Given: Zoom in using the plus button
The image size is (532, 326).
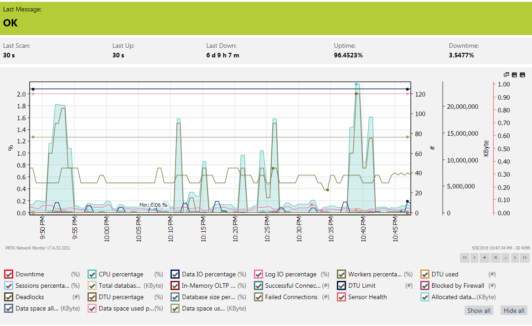Looking at the screenshot, I should pos(484,258).
